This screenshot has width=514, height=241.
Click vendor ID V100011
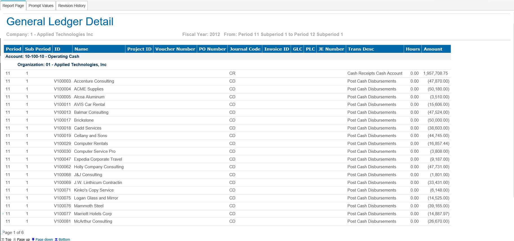[x=62, y=104]
